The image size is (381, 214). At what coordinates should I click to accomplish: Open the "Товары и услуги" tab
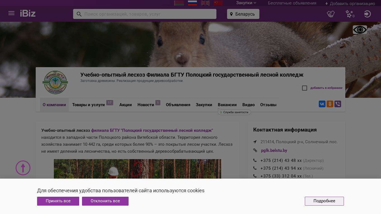click(x=88, y=105)
